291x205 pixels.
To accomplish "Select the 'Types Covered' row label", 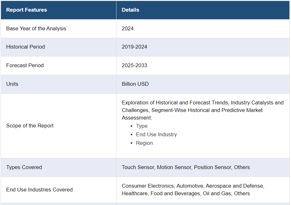I will tap(24, 167).
